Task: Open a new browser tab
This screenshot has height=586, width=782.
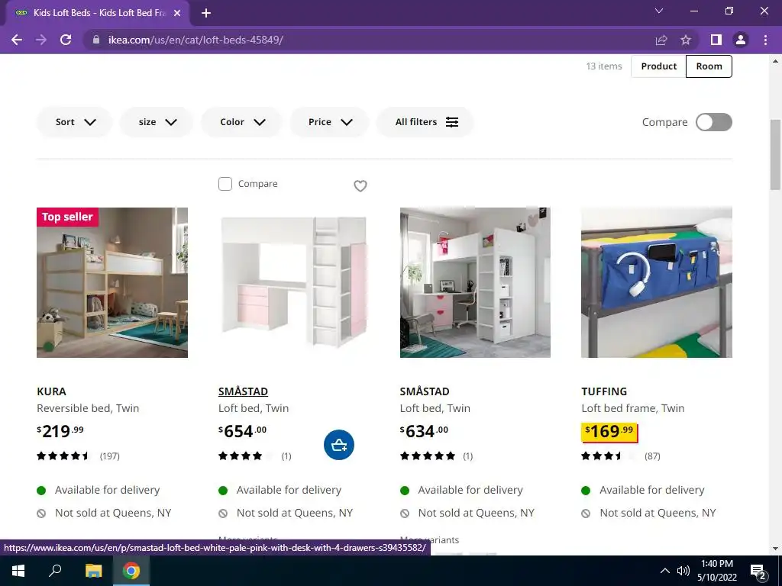Action: coord(206,13)
